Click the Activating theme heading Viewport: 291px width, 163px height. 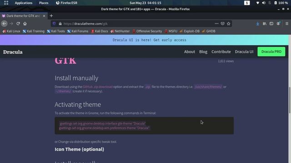pos(78,105)
